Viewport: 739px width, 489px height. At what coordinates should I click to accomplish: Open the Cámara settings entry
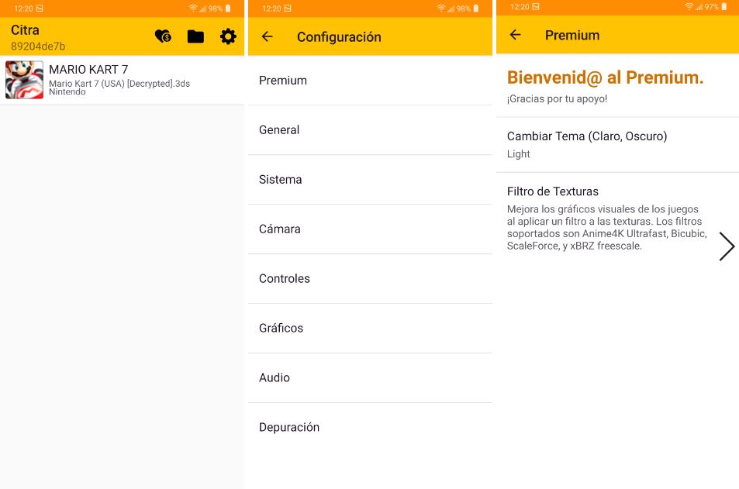click(x=370, y=229)
